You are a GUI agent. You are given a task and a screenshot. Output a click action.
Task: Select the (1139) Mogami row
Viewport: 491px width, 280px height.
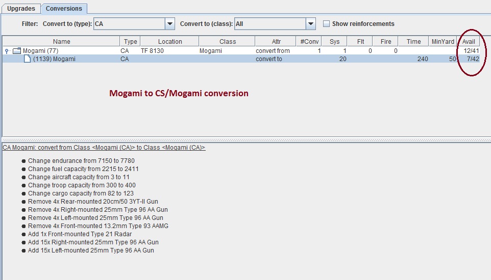[x=241, y=59]
